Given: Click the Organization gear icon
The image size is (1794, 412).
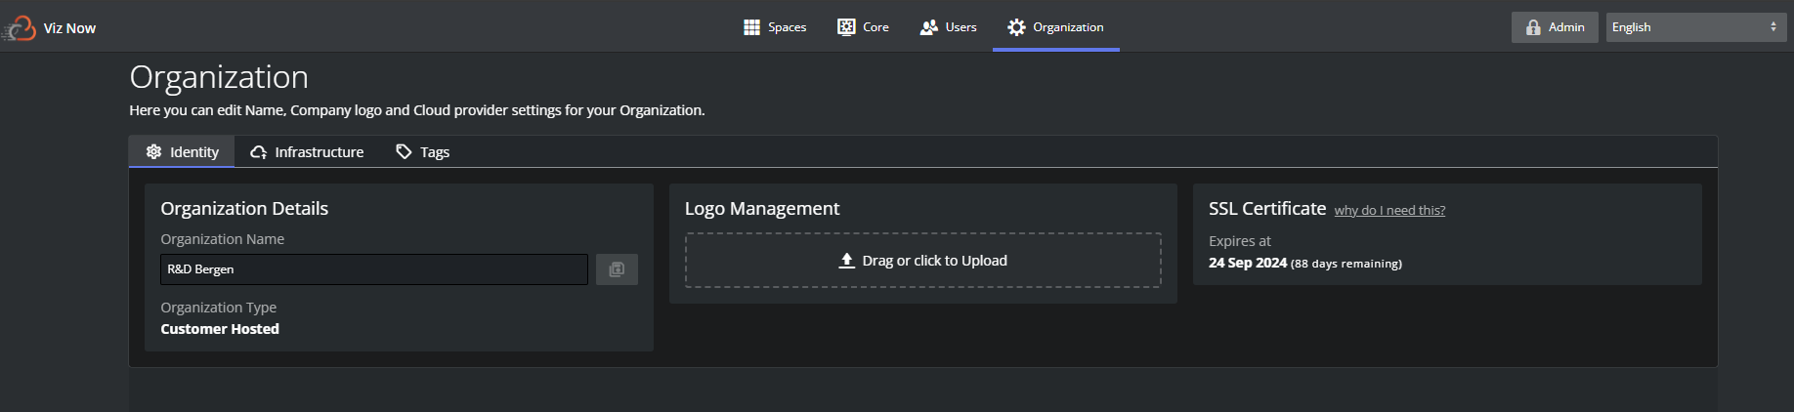Looking at the screenshot, I should (1016, 27).
